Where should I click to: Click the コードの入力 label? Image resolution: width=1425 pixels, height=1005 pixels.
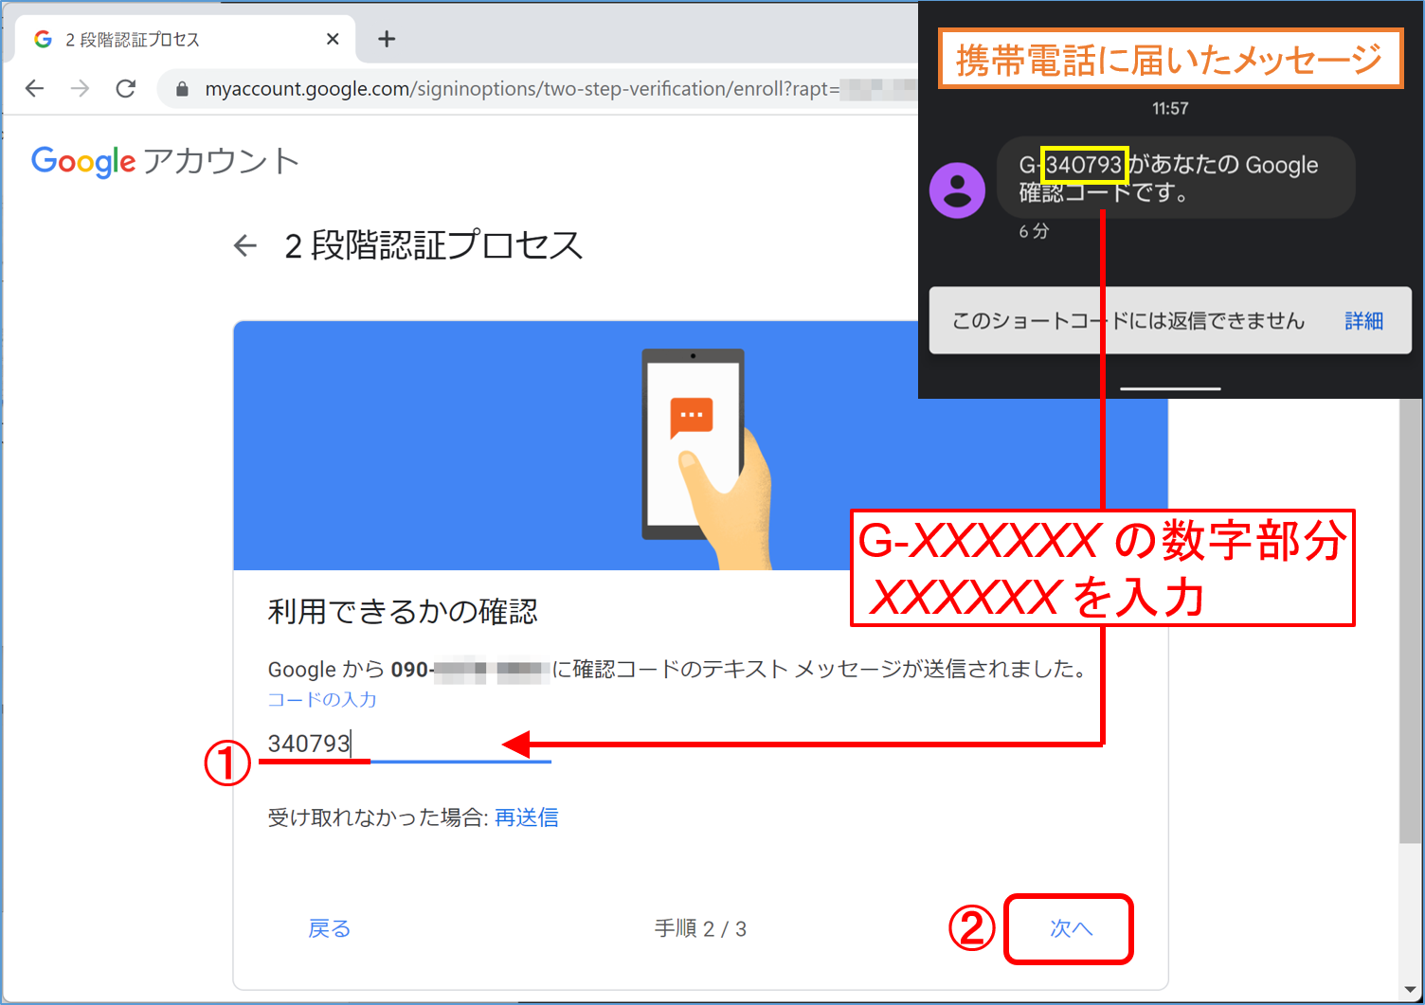point(322,700)
